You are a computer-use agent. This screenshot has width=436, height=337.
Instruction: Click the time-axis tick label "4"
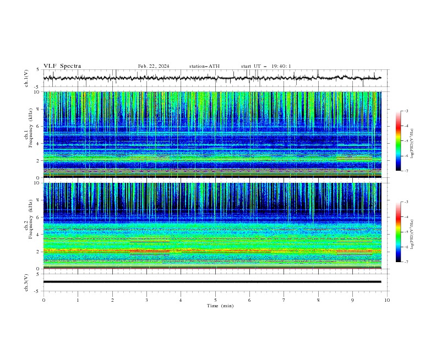click(x=181, y=300)
